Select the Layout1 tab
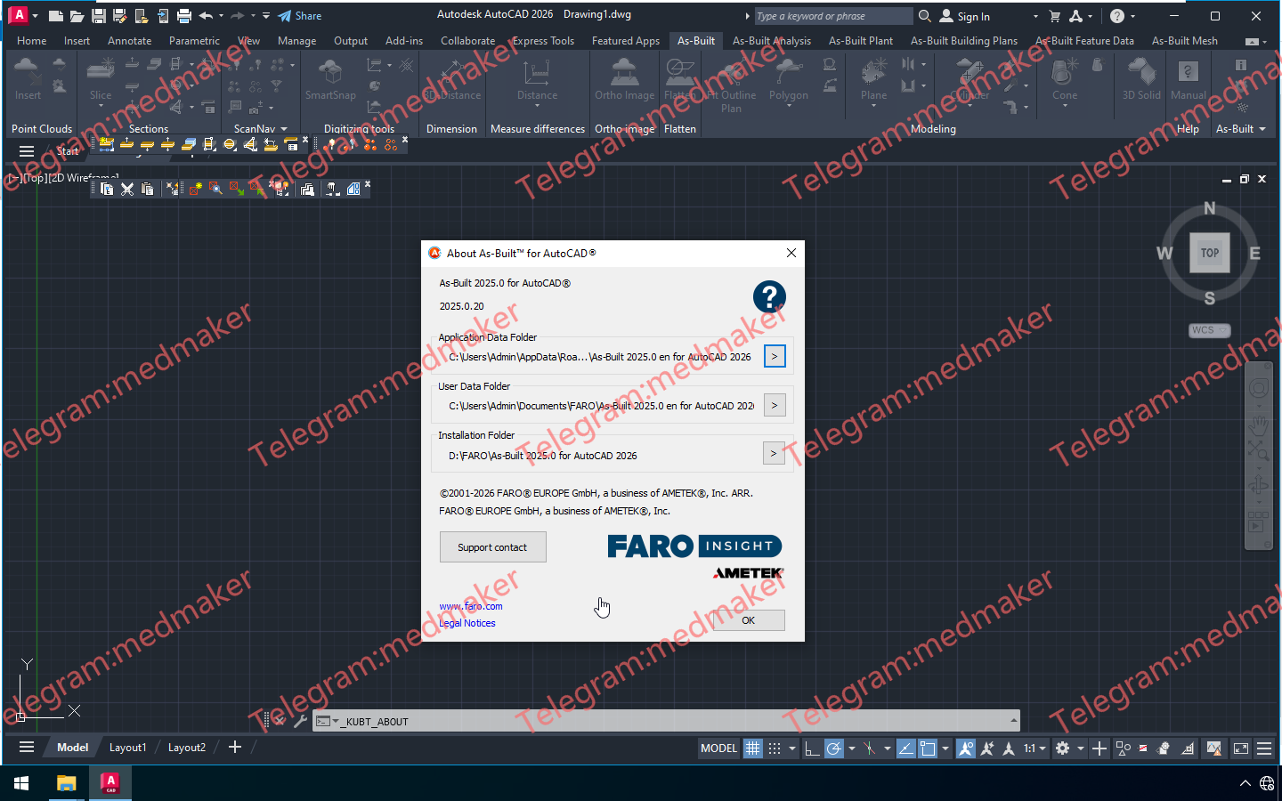This screenshot has width=1282, height=801. tap(128, 748)
